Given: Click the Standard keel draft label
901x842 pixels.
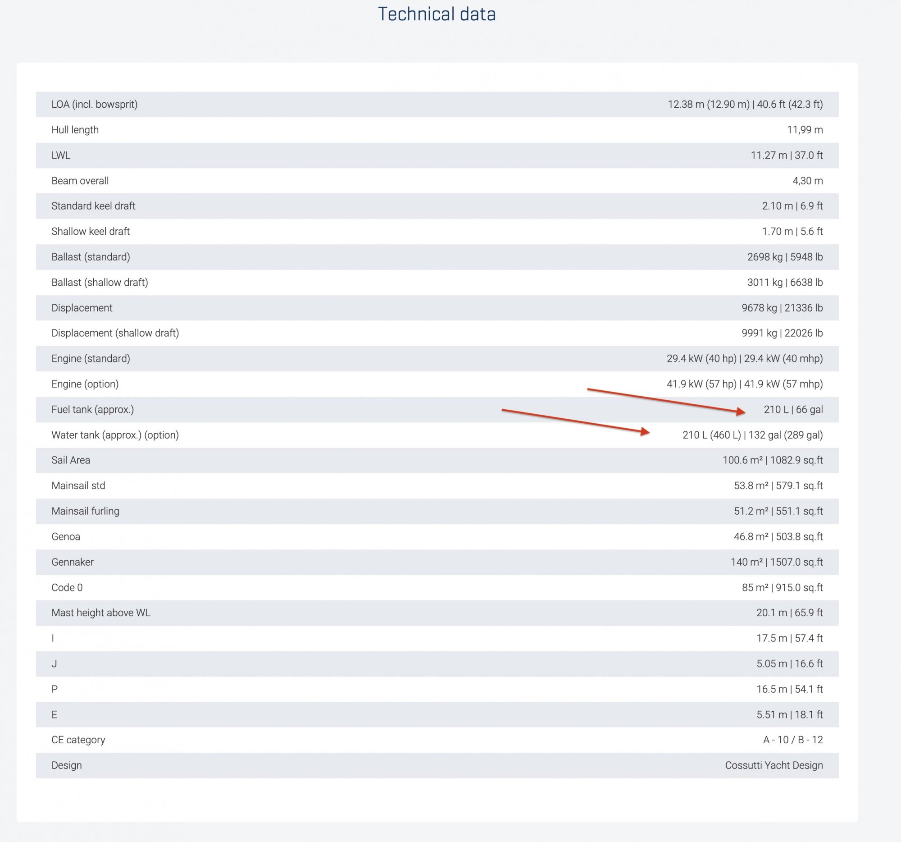Looking at the screenshot, I should (93, 206).
